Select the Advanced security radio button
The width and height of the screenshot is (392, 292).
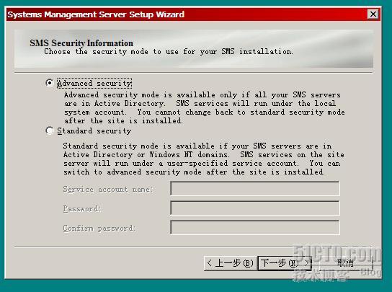point(50,83)
